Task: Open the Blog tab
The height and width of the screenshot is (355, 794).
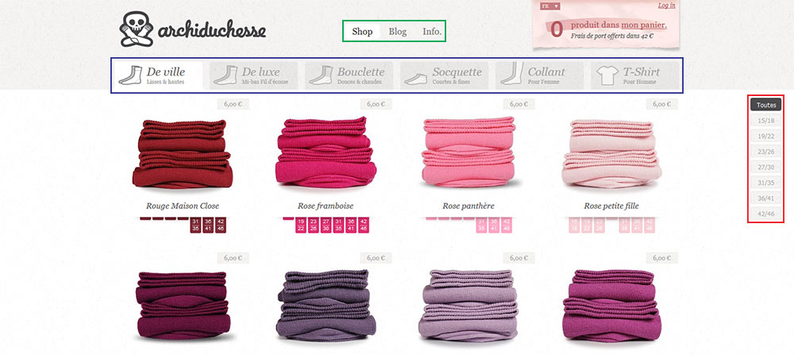Action: point(398,32)
